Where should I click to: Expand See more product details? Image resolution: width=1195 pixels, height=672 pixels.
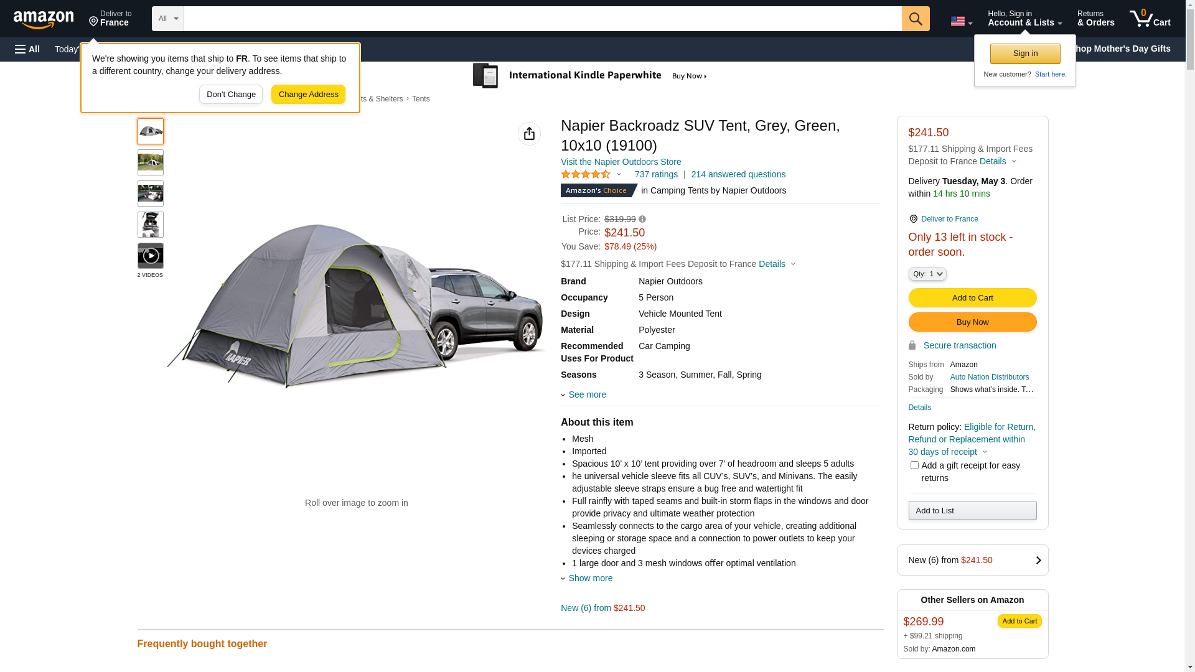point(586,394)
